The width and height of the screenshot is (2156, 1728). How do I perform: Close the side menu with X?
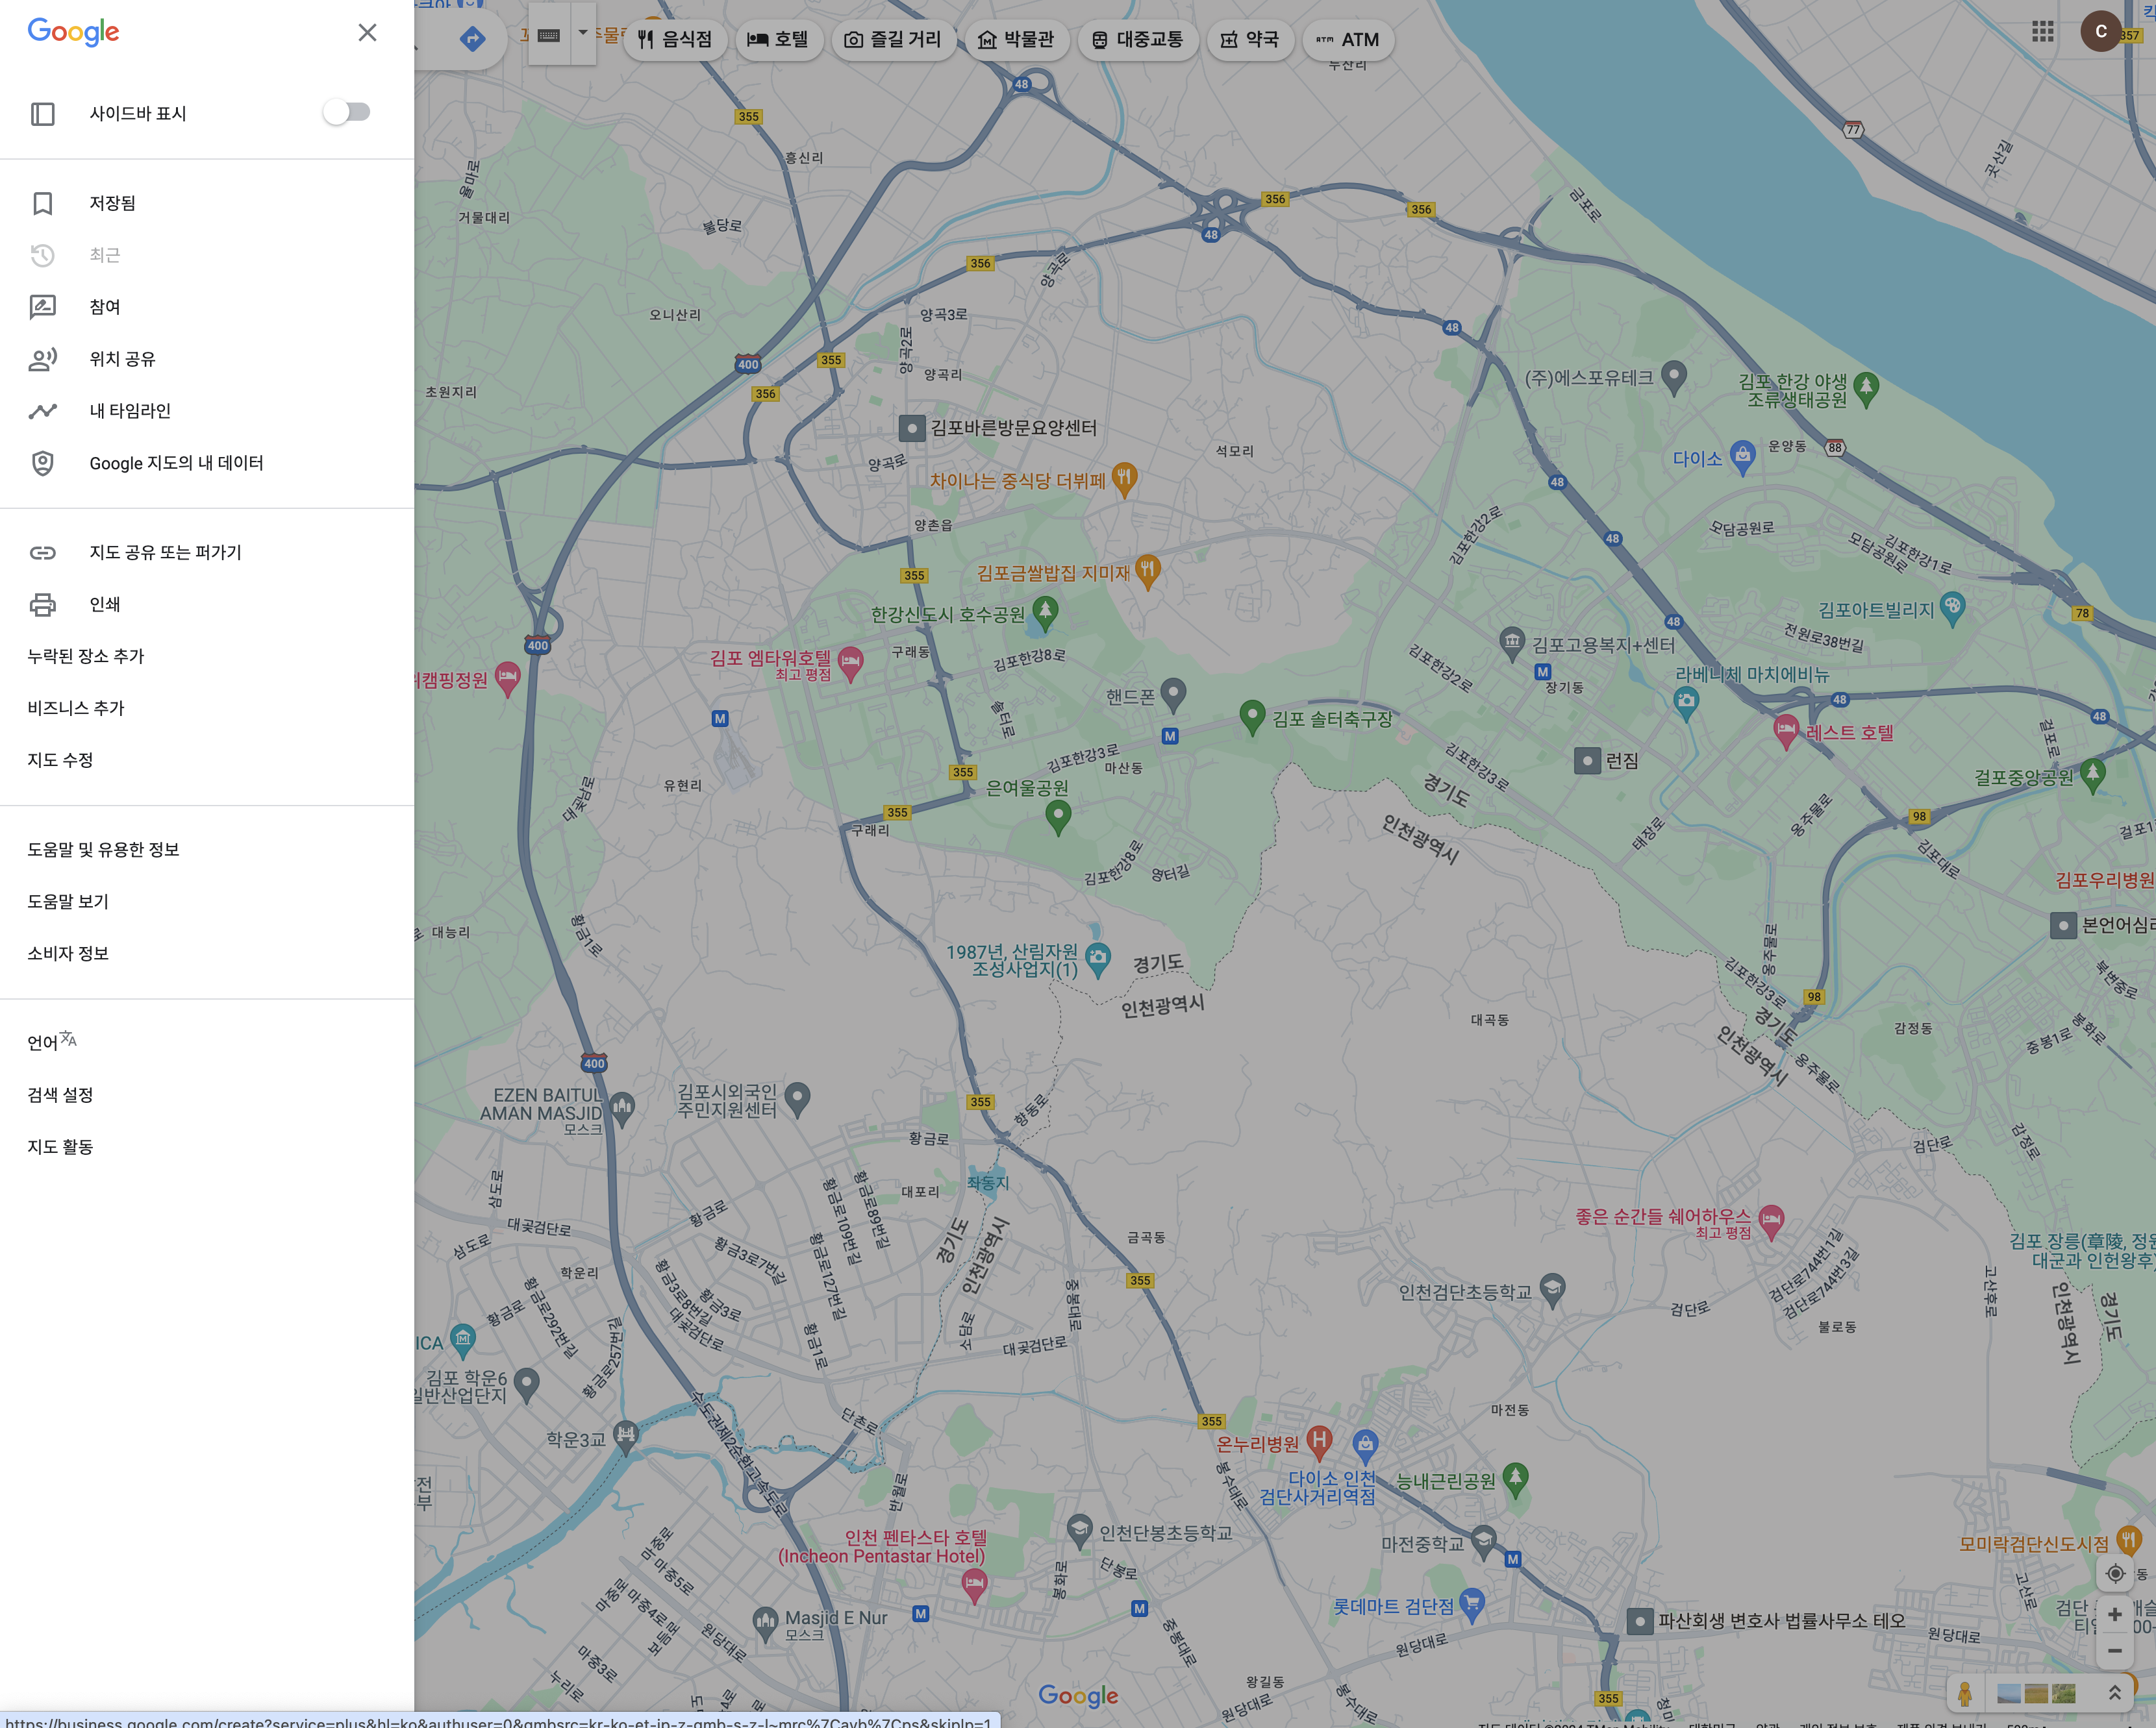click(x=367, y=33)
